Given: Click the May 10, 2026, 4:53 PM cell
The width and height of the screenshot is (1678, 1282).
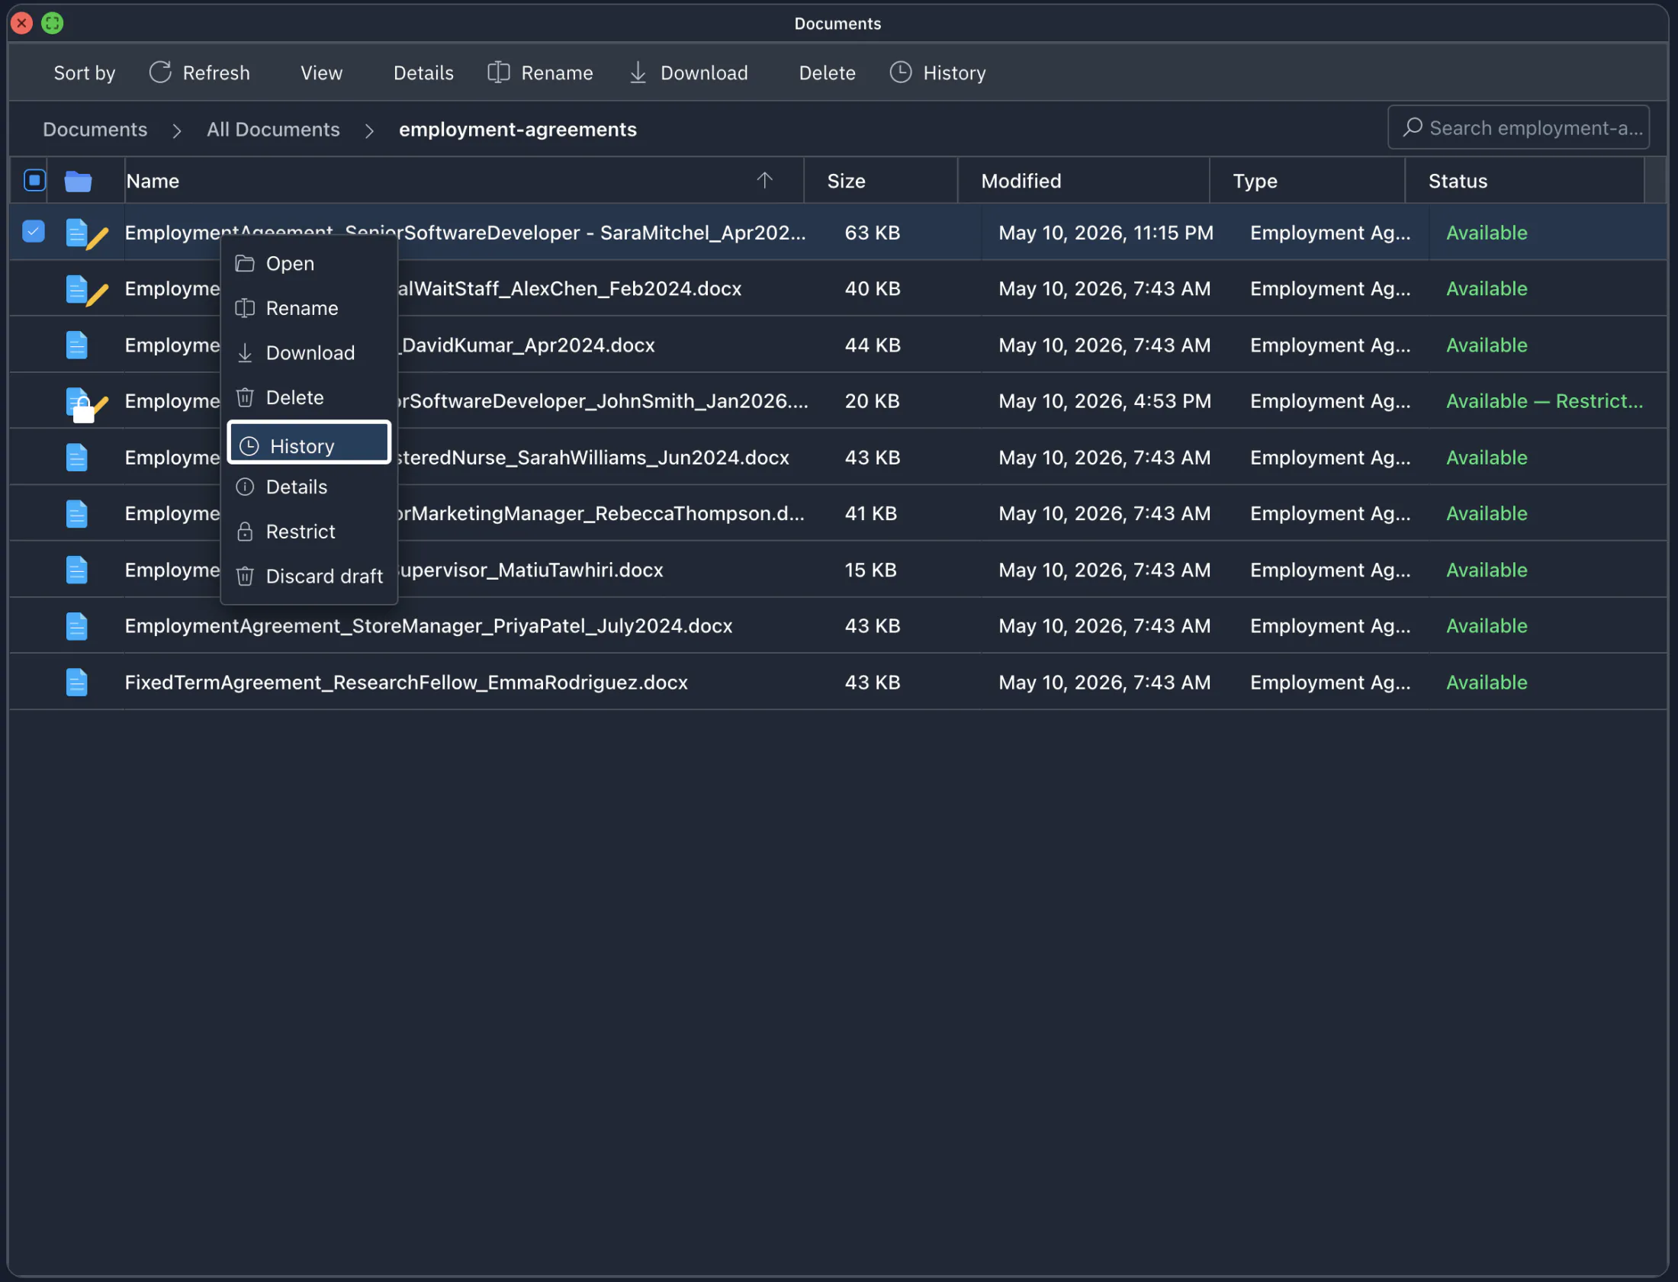Looking at the screenshot, I should pos(1105,401).
